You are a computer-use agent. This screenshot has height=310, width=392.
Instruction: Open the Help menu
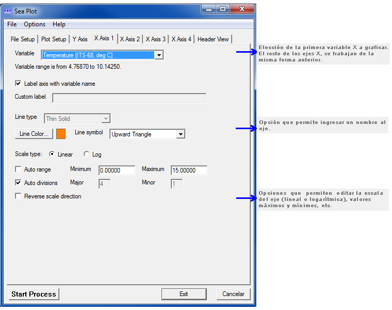[59, 24]
